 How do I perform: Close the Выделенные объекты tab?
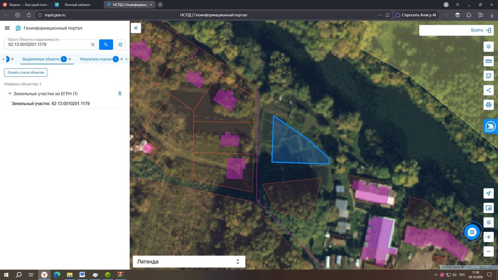[x=70, y=59]
